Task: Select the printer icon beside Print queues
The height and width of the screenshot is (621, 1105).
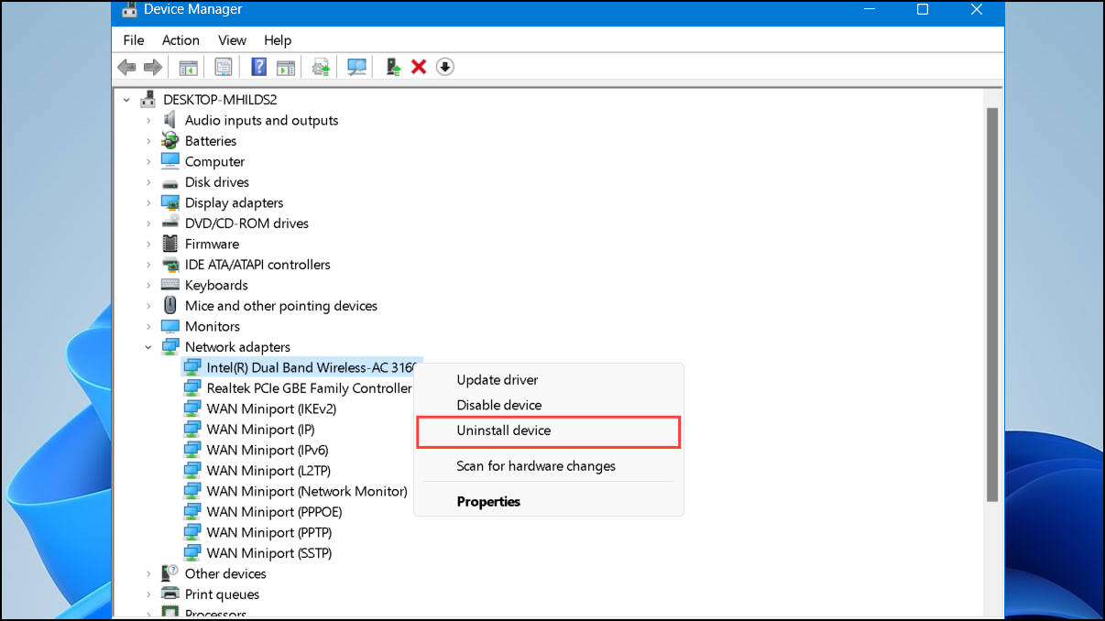Action: coord(170,594)
